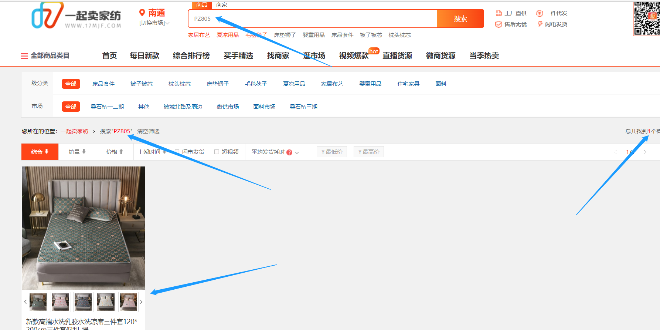The height and width of the screenshot is (330, 660).
Task: Click the 闪电发货 lightning bolt icon in header
Action: pos(540,24)
